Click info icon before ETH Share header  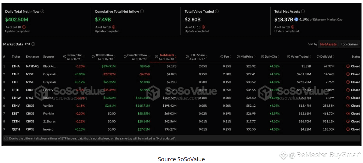188,56
